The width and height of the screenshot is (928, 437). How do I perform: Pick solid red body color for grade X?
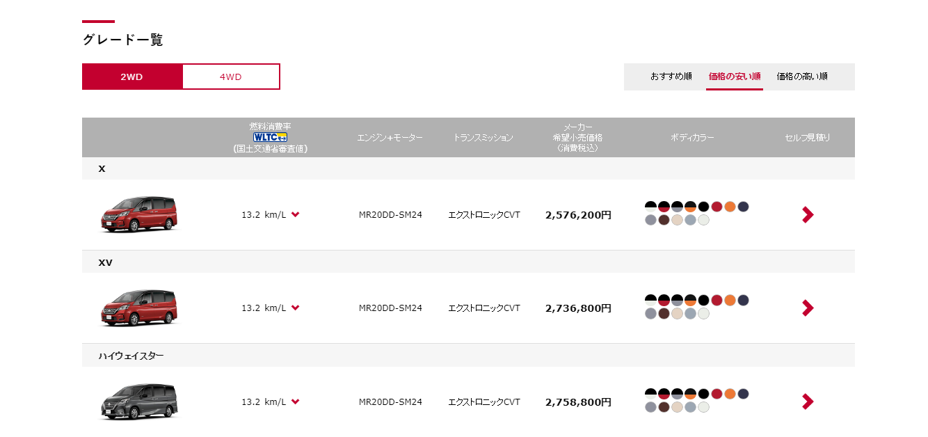pyautogui.click(x=717, y=207)
